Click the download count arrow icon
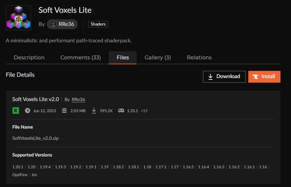This screenshot has height=187, width=291. [x=94, y=111]
